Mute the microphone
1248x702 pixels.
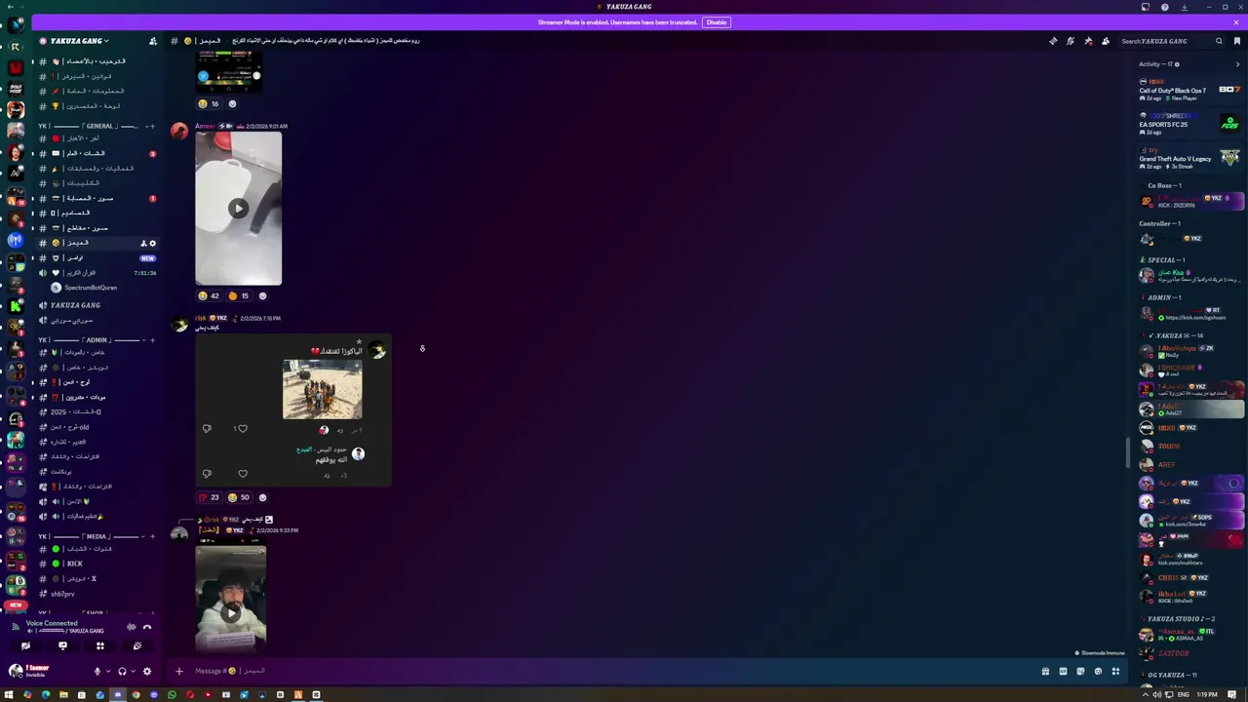click(x=97, y=671)
